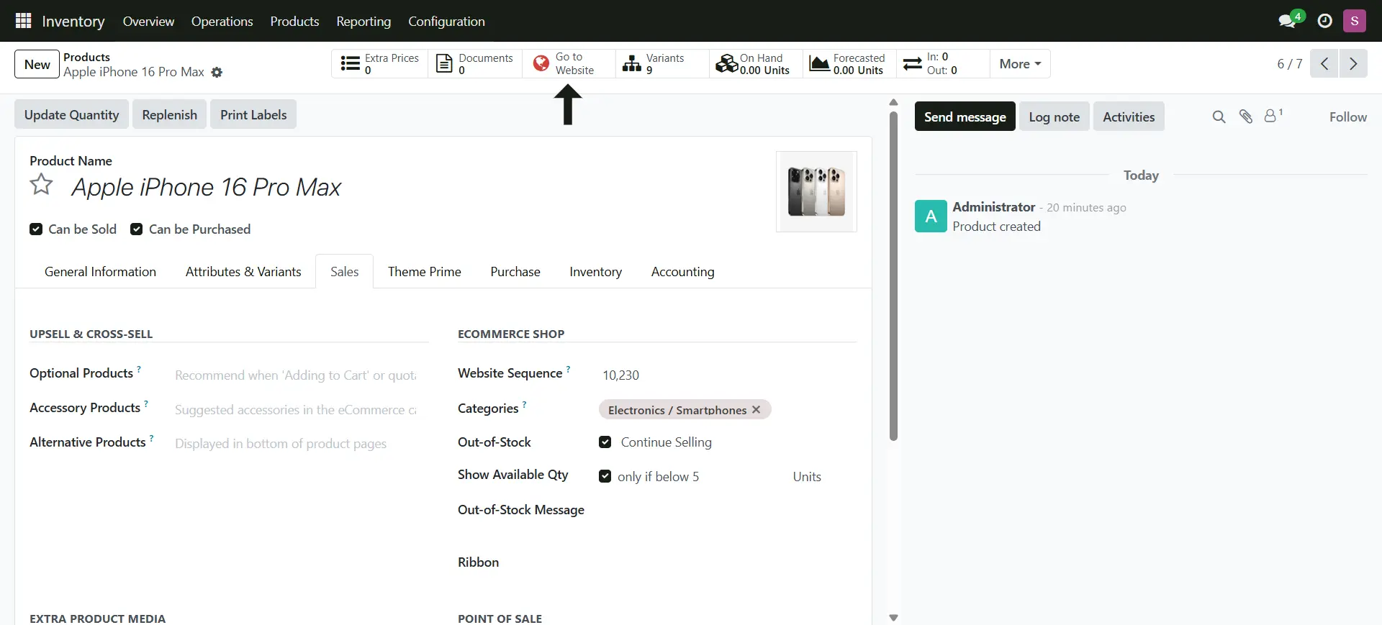Open the apps grid menu icon
1382x625 pixels.
tap(23, 21)
